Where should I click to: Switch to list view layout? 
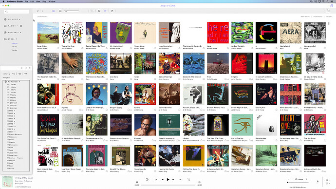click(x=60, y=11)
